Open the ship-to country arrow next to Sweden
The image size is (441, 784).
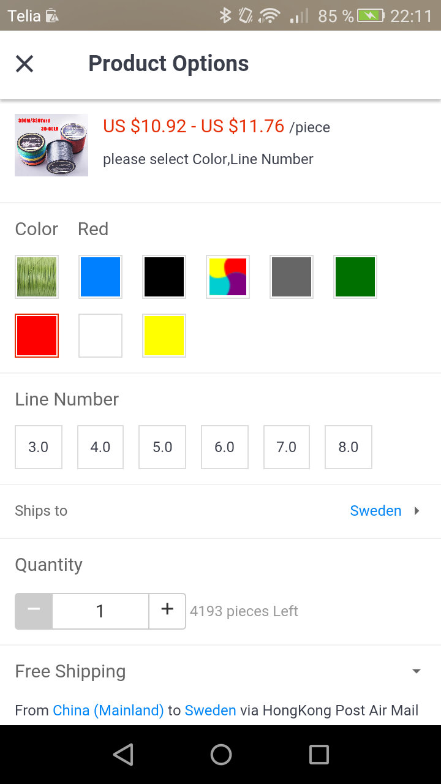pos(417,511)
